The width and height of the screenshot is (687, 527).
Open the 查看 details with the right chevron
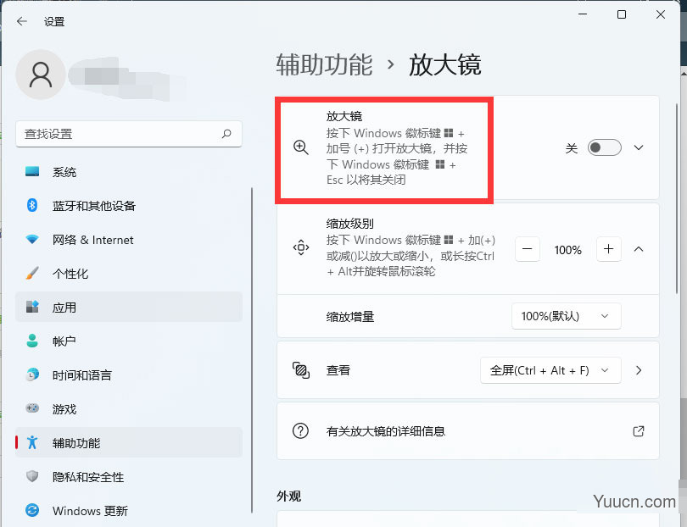pos(639,370)
